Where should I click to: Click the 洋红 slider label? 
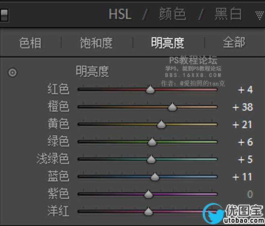click(58, 211)
